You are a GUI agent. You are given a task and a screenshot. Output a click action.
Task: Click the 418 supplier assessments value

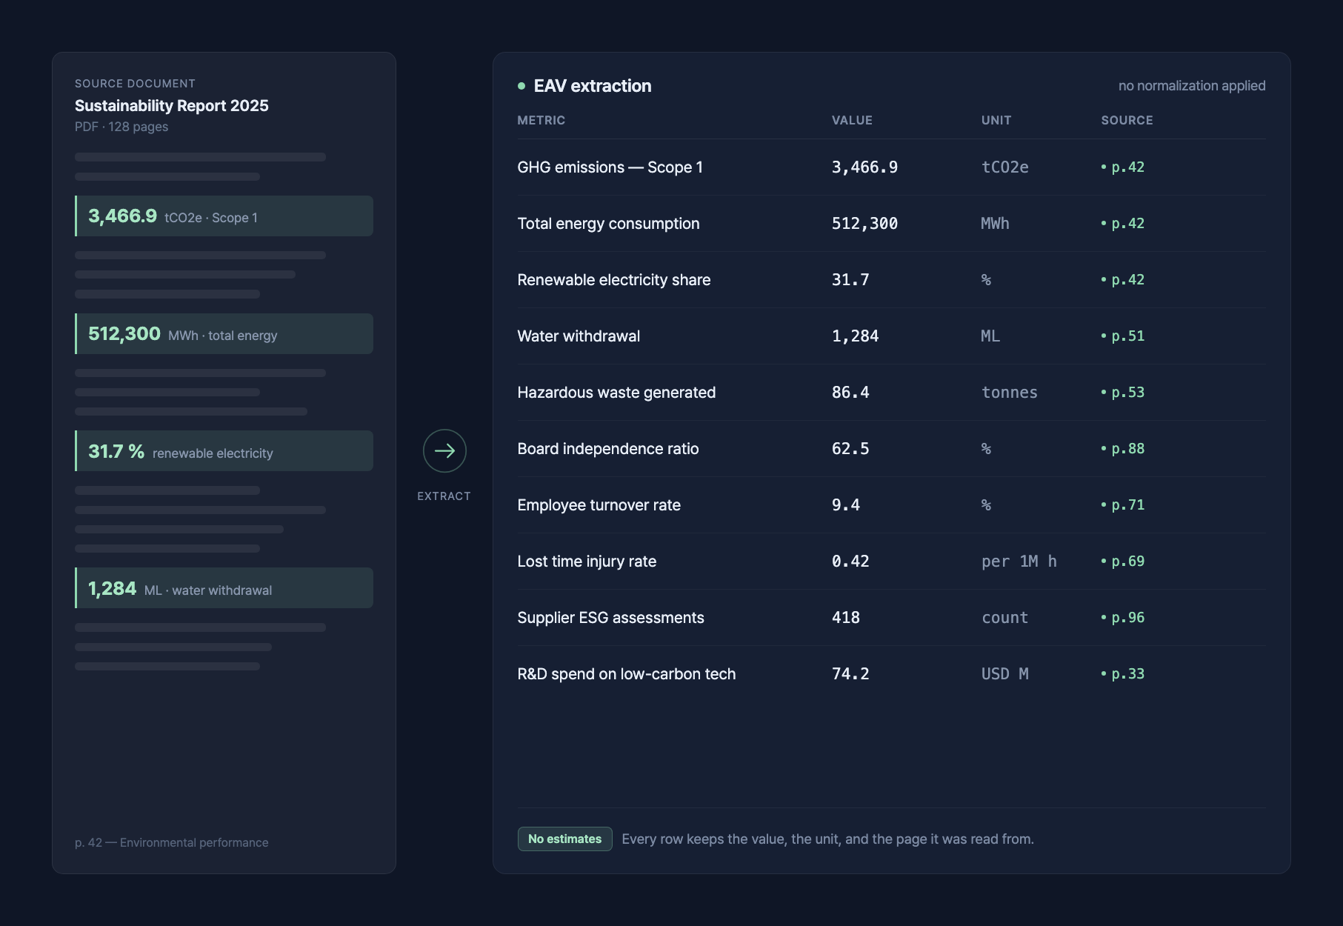846,618
